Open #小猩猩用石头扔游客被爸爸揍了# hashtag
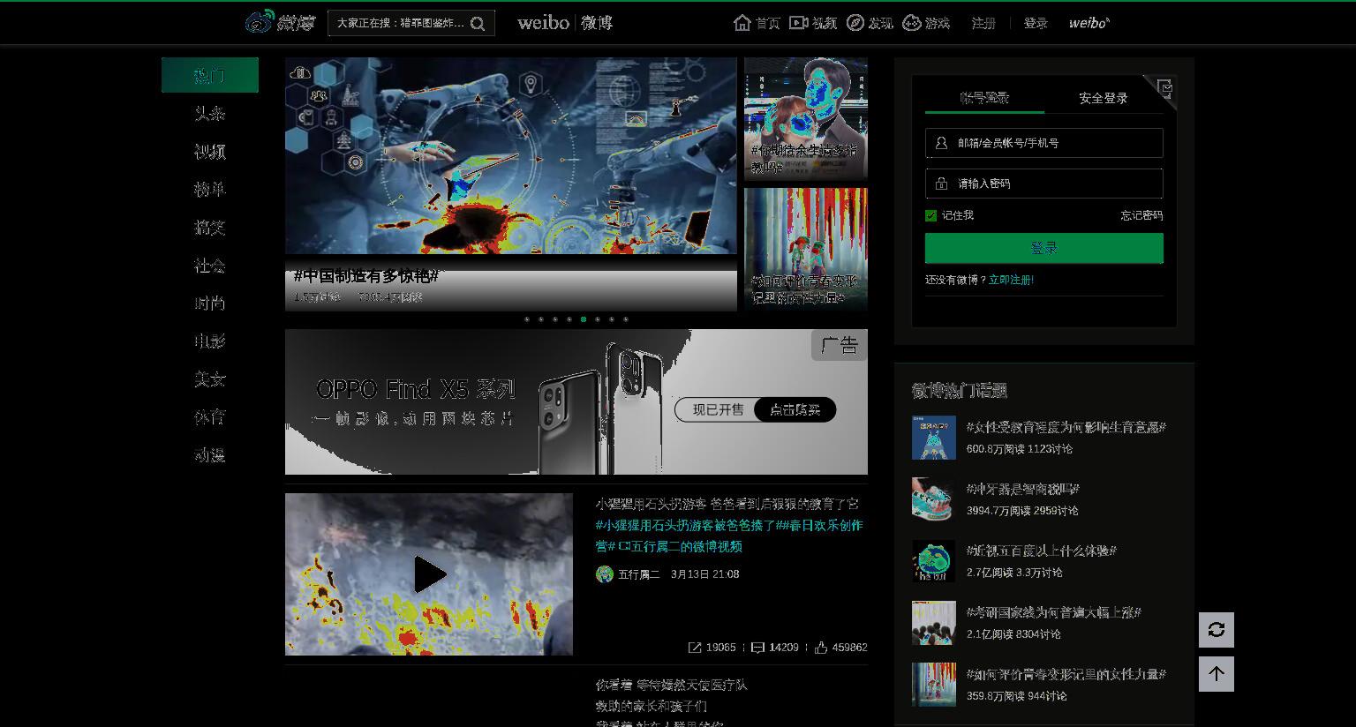The width and height of the screenshot is (1356, 727). coord(689,525)
